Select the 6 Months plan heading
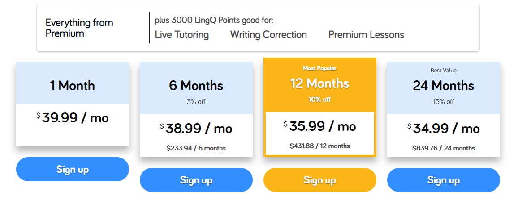The width and height of the screenshot is (518, 200). click(196, 86)
